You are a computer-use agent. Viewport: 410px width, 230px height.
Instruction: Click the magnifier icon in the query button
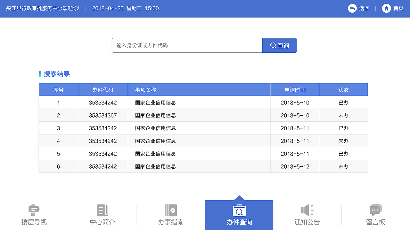(x=273, y=45)
